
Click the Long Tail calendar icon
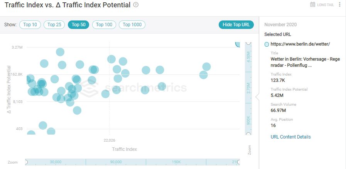pos(312,5)
